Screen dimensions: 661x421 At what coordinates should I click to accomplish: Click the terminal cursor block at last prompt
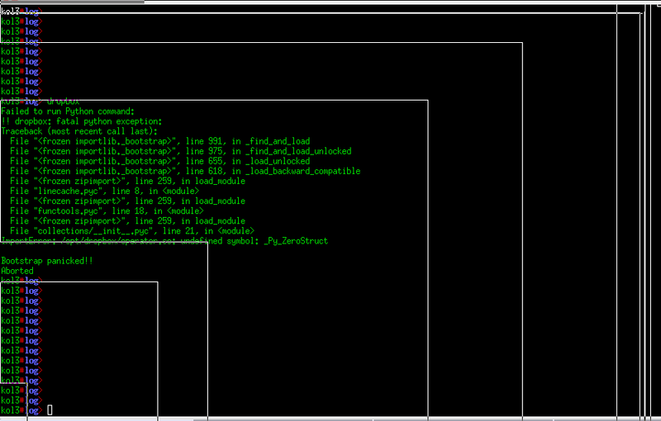tap(50, 409)
